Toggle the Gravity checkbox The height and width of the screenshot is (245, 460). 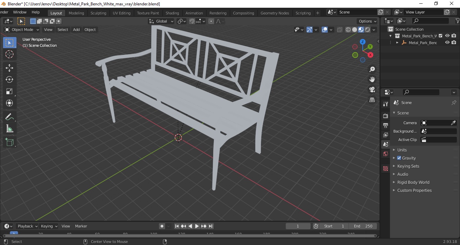[x=399, y=158]
